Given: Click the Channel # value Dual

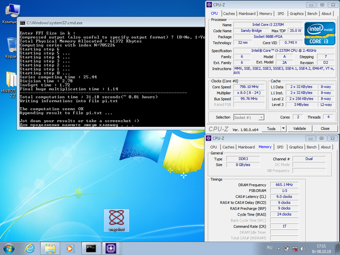Looking at the screenshot, I should [309, 159].
